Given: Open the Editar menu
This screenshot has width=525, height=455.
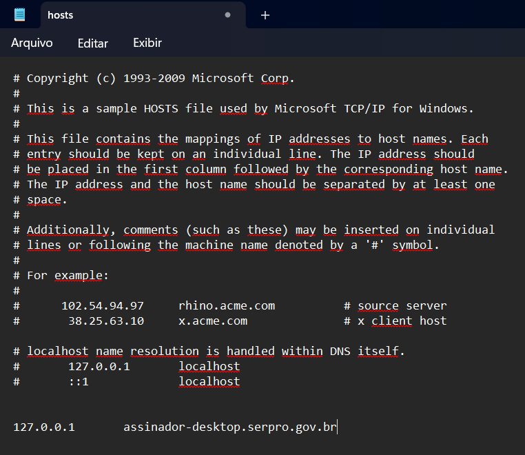Looking at the screenshot, I should tap(93, 43).
